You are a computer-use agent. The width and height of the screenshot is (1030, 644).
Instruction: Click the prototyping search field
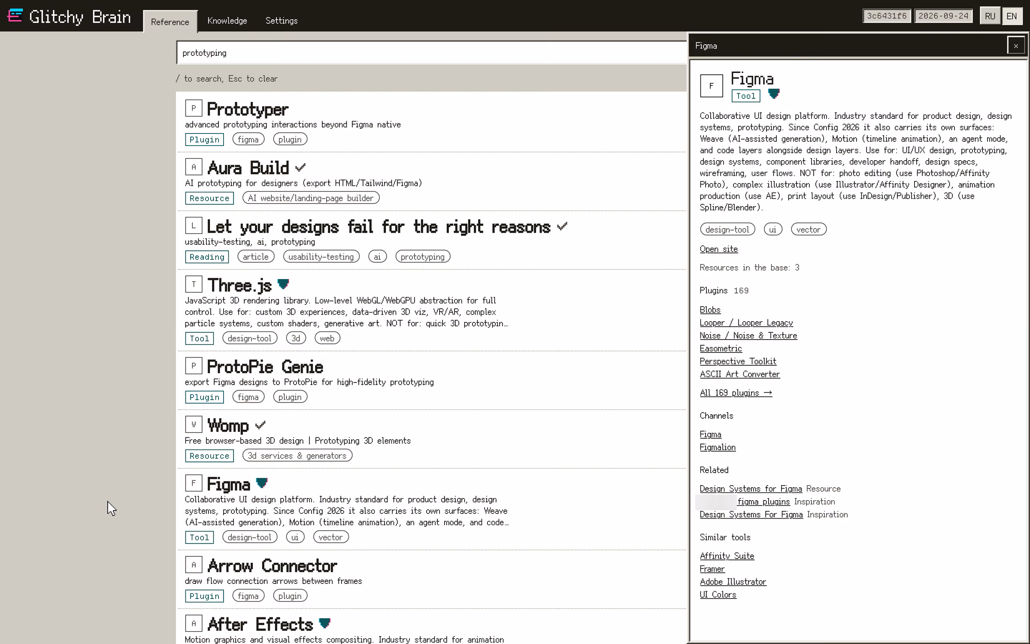(x=431, y=53)
